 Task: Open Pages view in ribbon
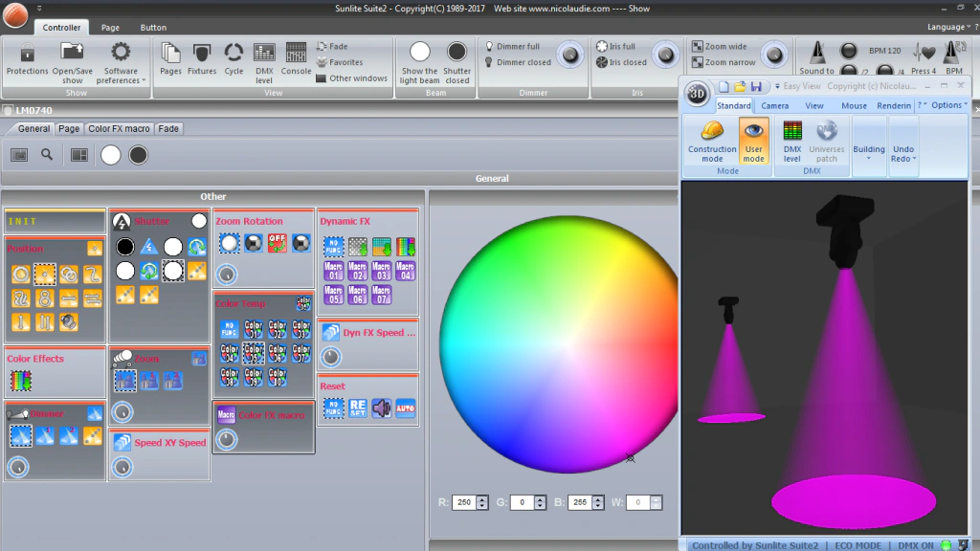(170, 59)
